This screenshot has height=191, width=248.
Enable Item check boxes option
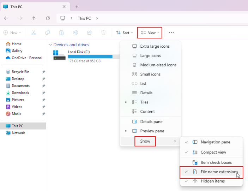[216, 162]
